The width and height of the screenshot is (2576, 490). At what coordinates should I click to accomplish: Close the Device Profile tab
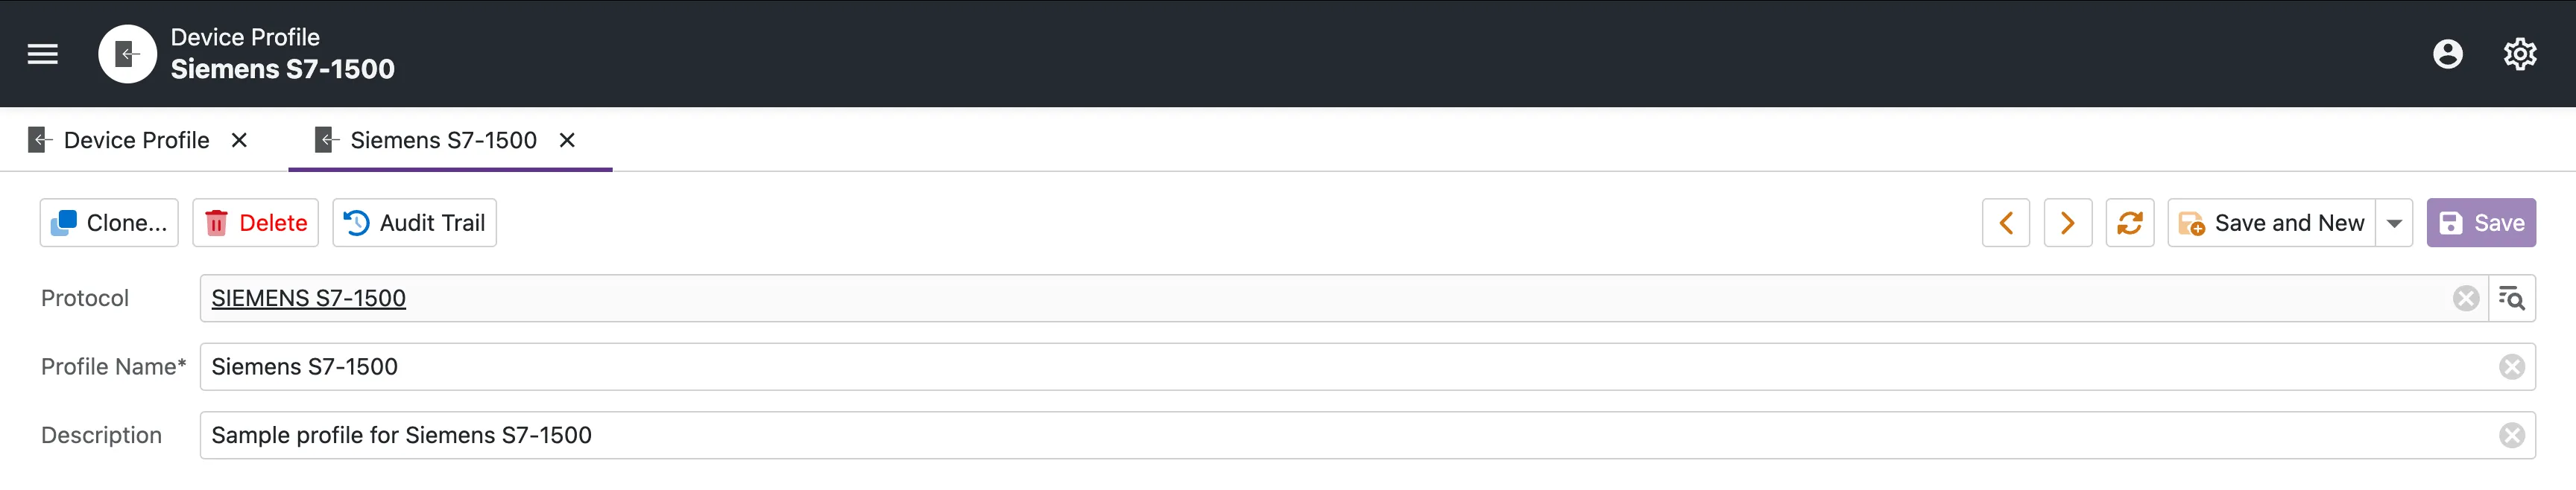point(239,140)
